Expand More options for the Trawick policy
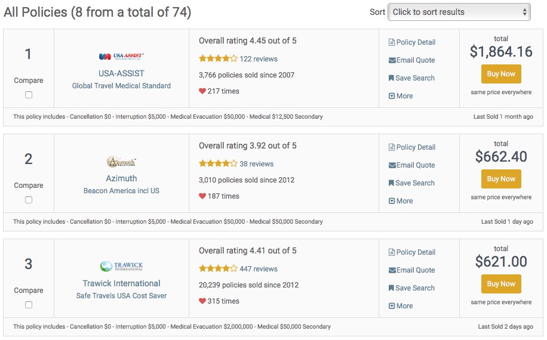This screenshot has height=340, width=547. [x=401, y=306]
